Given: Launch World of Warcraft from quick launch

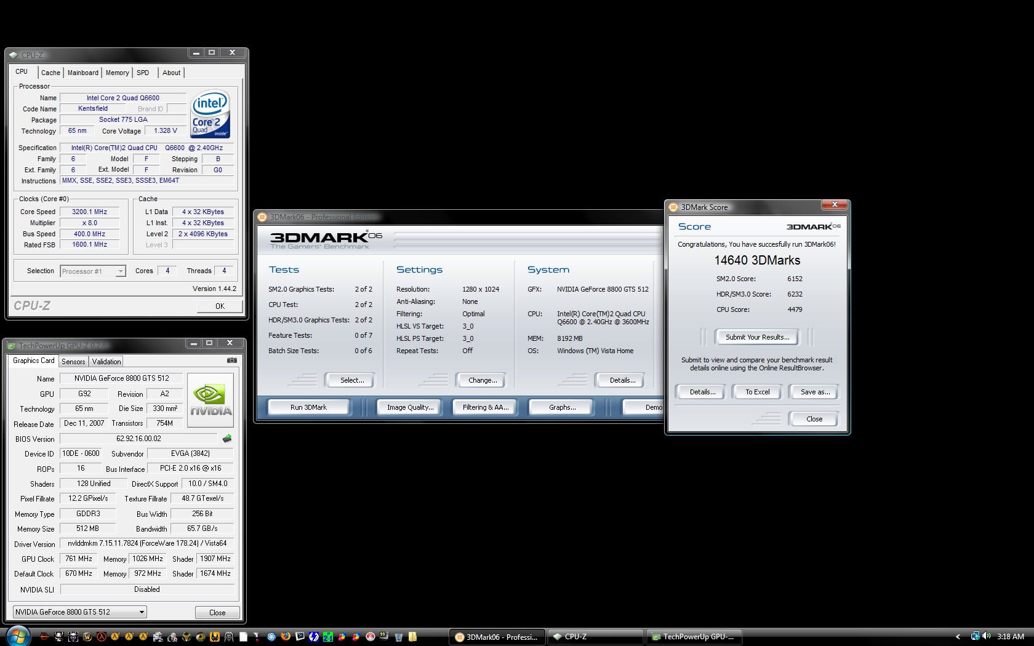Looking at the screenshot, I should coord(87,637).
